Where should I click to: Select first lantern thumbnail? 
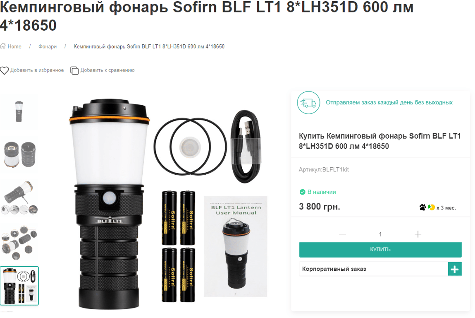pyautogui.click(x=19, y=112)
